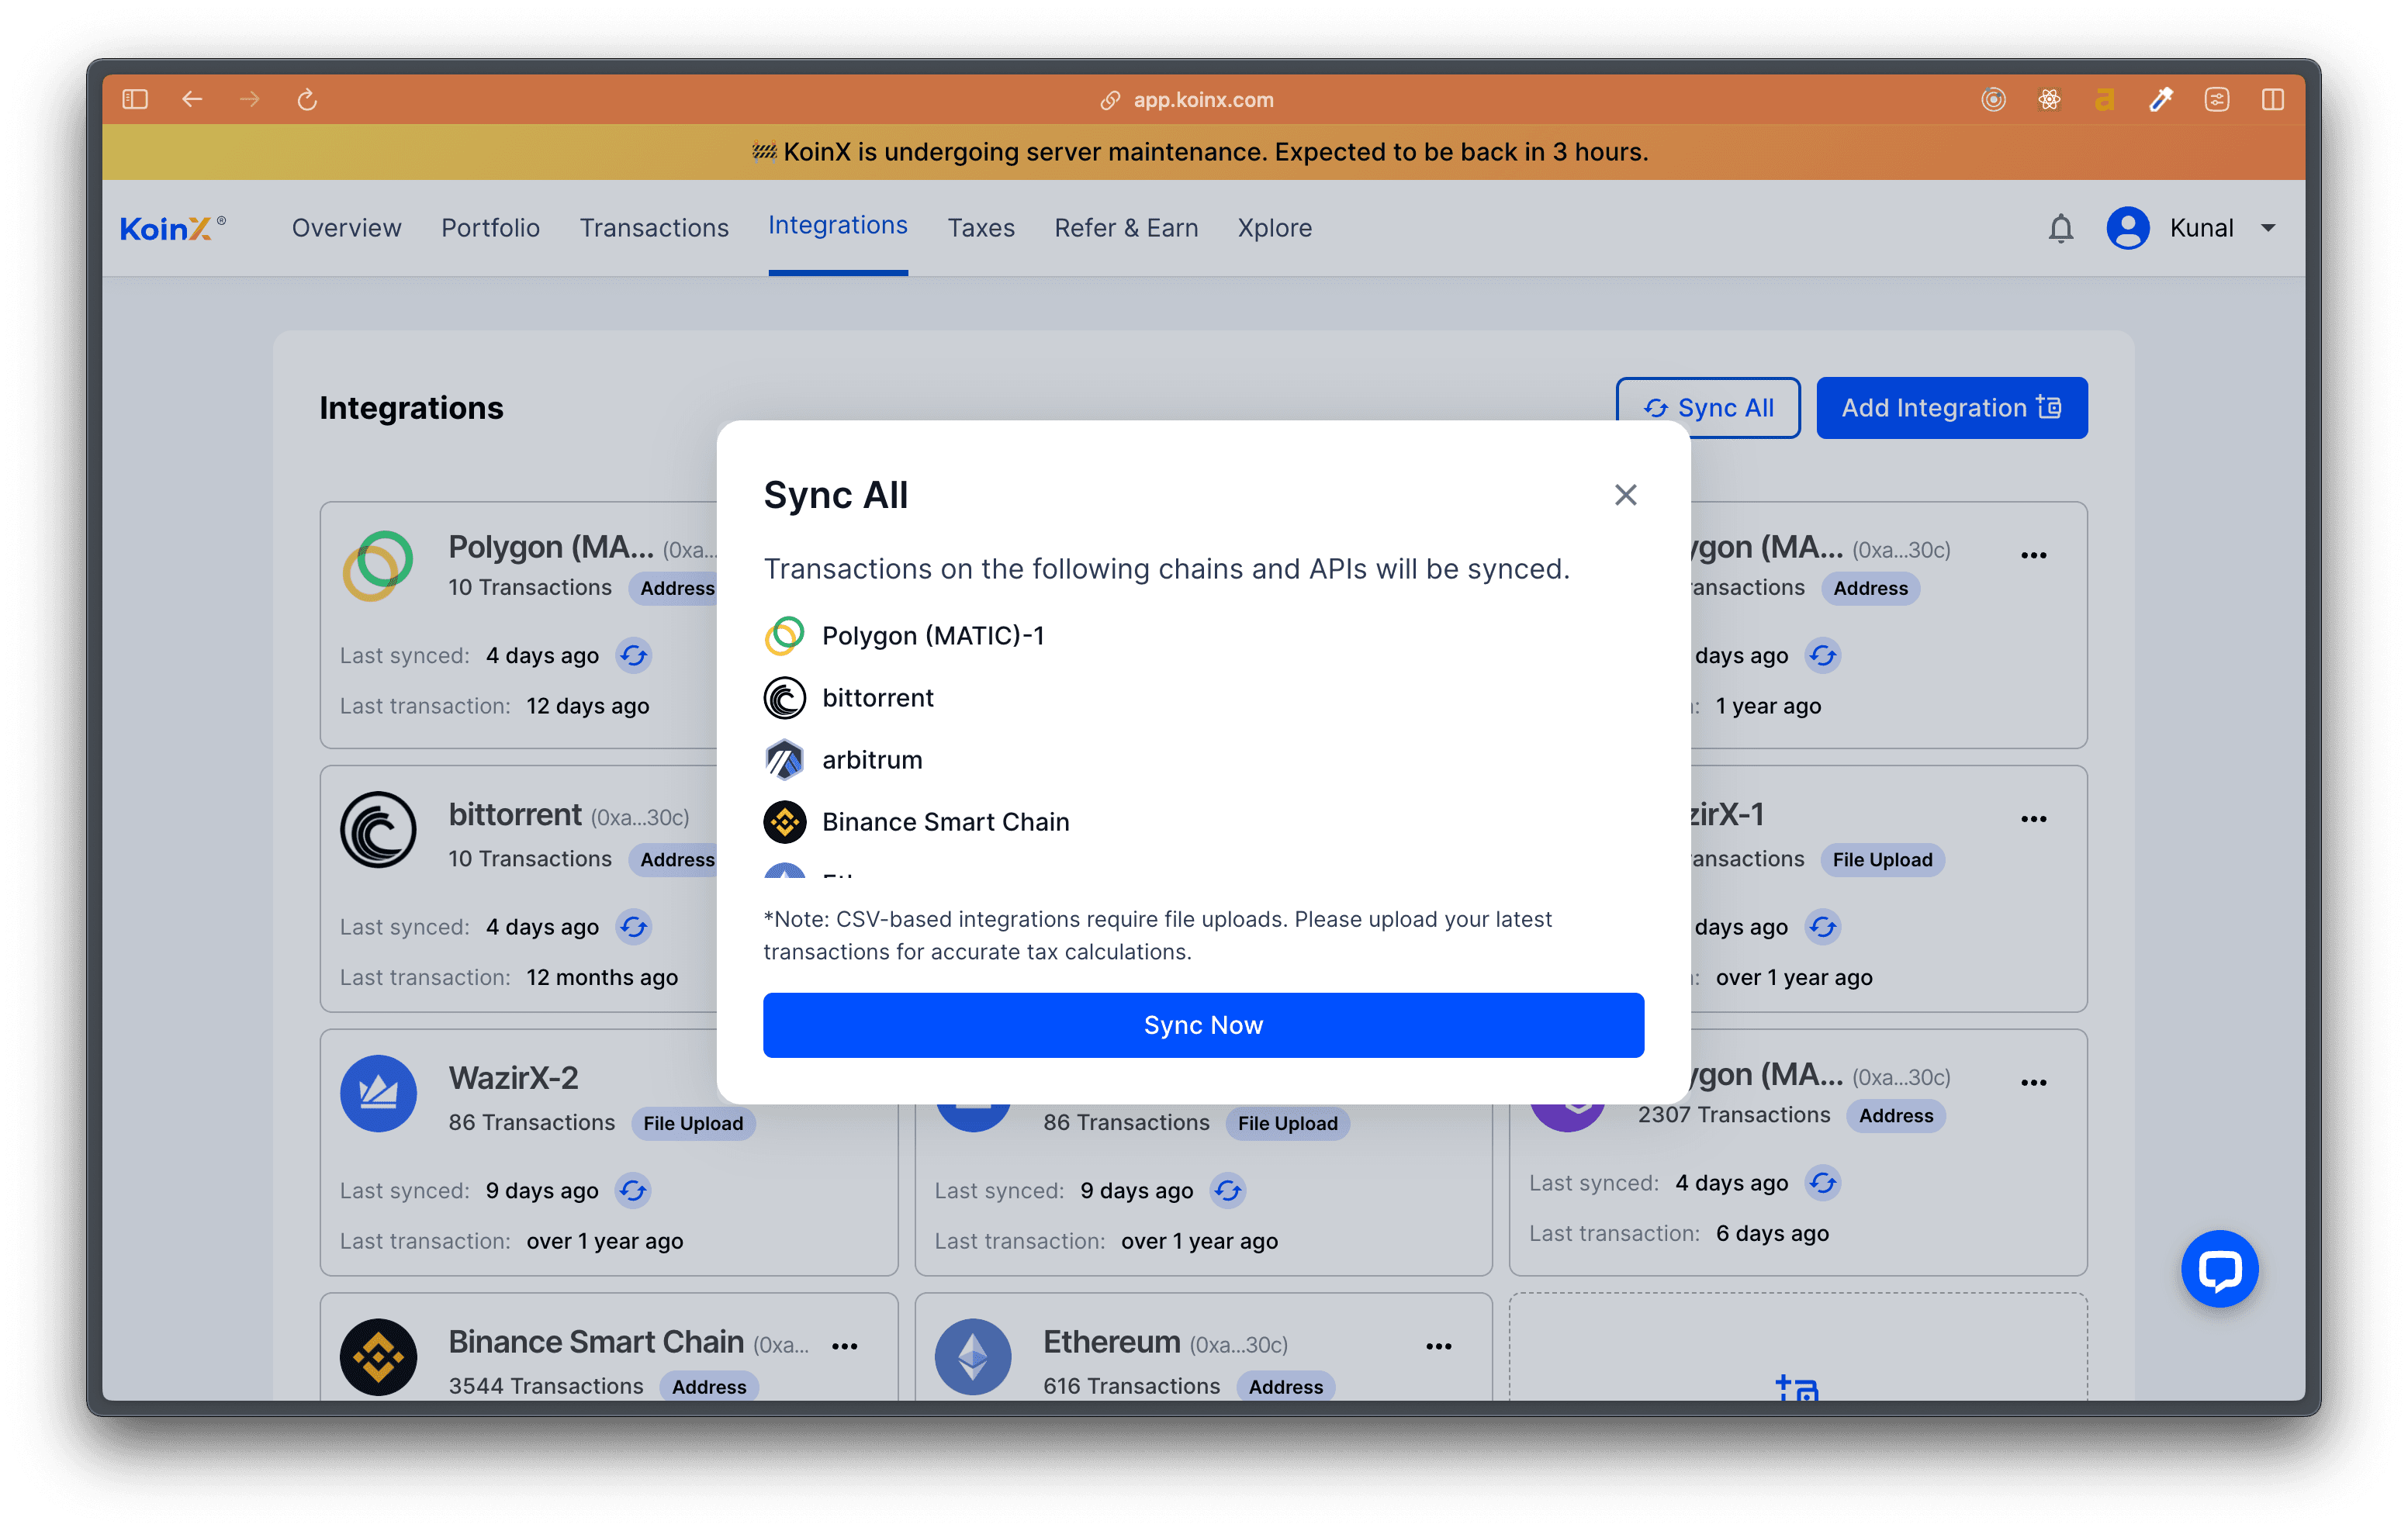Click the KoinX logo

click(173, 228)
